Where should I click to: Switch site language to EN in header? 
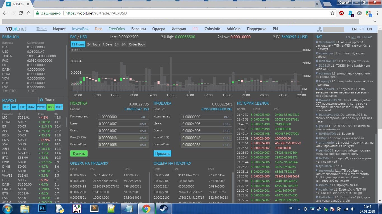[354, 29]
